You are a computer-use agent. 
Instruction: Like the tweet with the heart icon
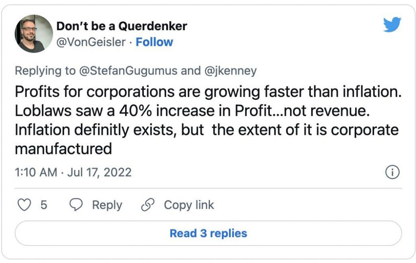pos(25,205)
